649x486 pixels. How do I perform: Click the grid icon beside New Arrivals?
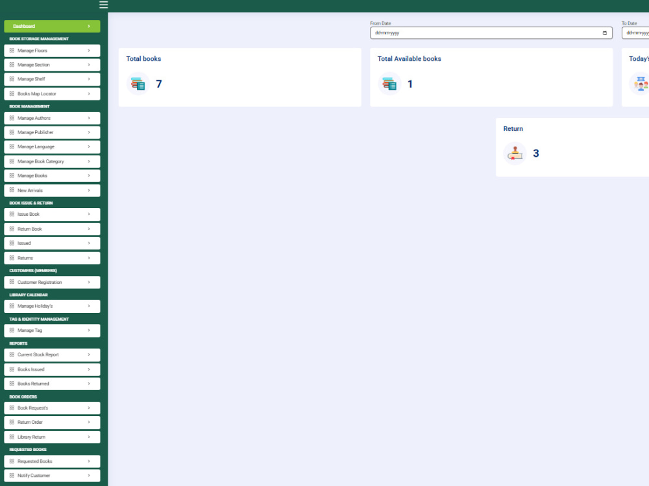pyautogui.click(x=12, y=190)
